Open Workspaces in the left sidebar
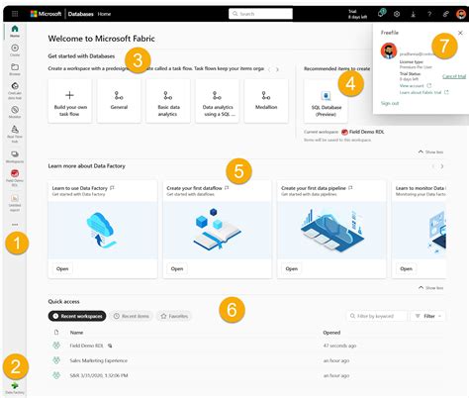 pyautogui.click(x=15, y=156)
